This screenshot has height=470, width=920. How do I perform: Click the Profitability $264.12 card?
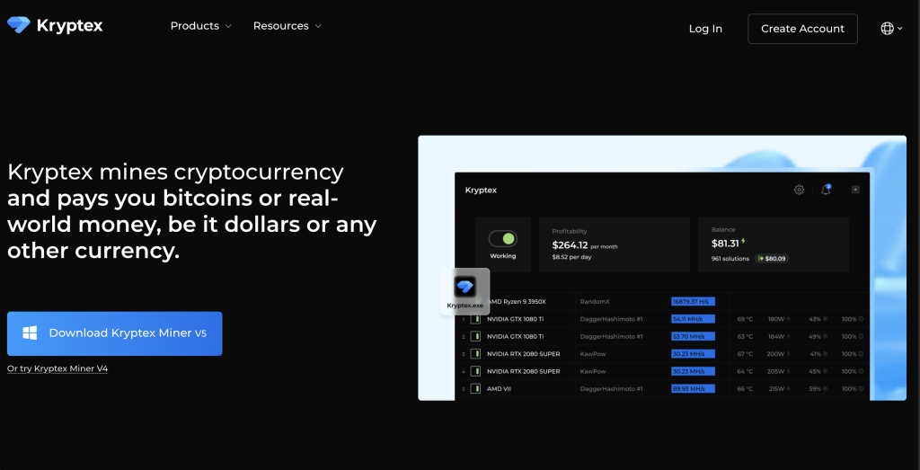point(615,244)
